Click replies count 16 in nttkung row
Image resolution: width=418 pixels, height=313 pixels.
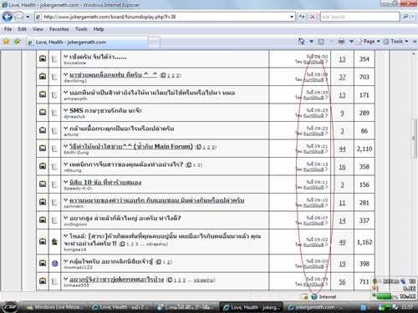click(342, 167)
